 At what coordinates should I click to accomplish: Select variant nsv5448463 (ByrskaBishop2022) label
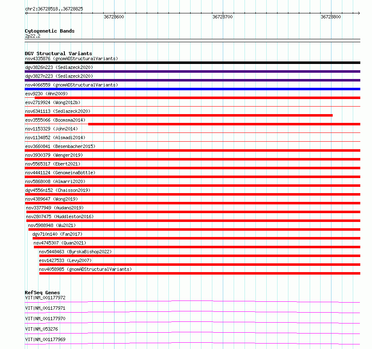(75, 252)
